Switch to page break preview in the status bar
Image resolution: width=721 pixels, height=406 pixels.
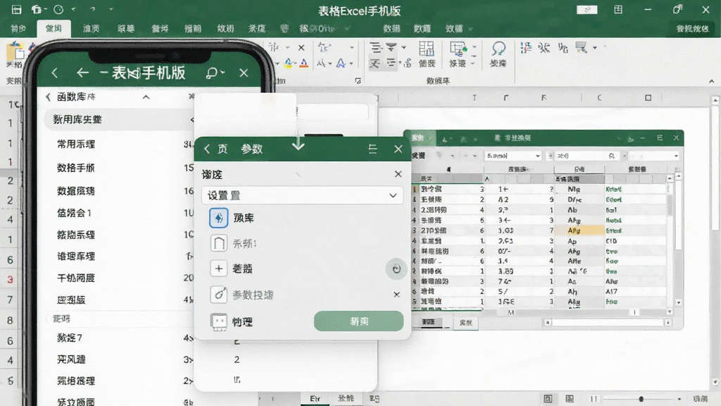[594, 399]
